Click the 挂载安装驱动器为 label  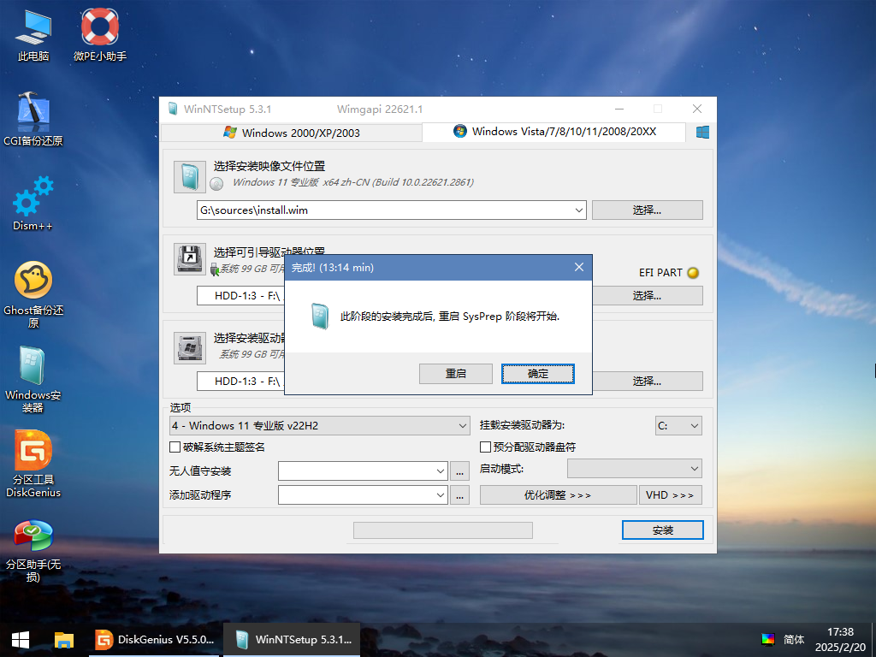click(x=522, y=426)
